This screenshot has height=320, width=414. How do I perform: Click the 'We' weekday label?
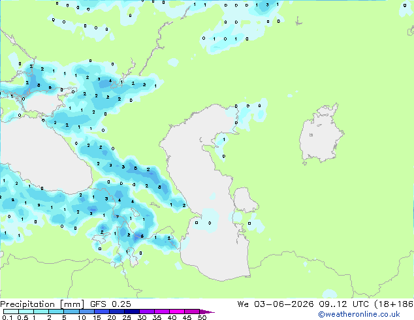pyautogui.click(x=243, y=304)
